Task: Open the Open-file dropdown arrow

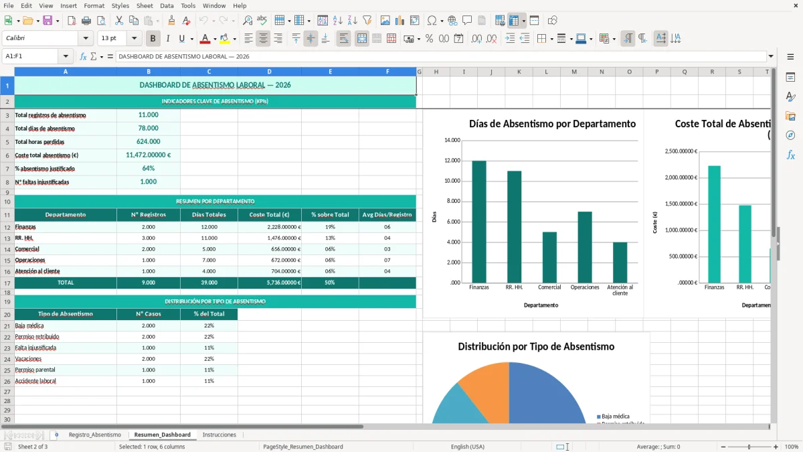Action: coord(37,21)
